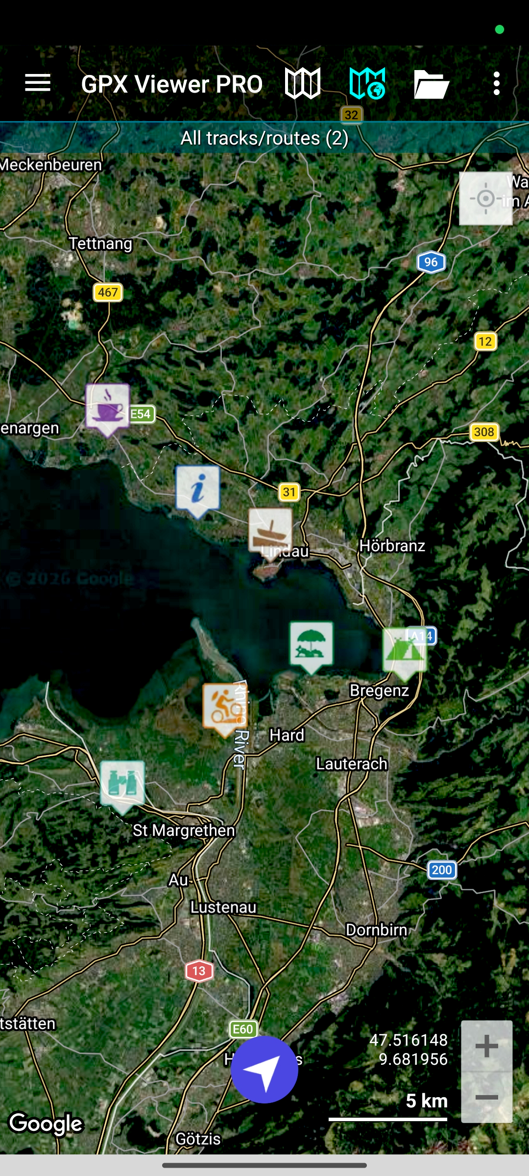
Task: Select the blue information waypoint
Action: click(x=198, y=489)
